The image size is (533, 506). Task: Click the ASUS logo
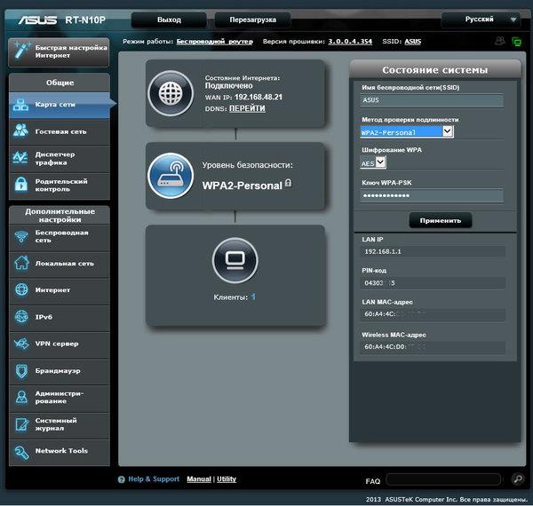pos(37,20)
